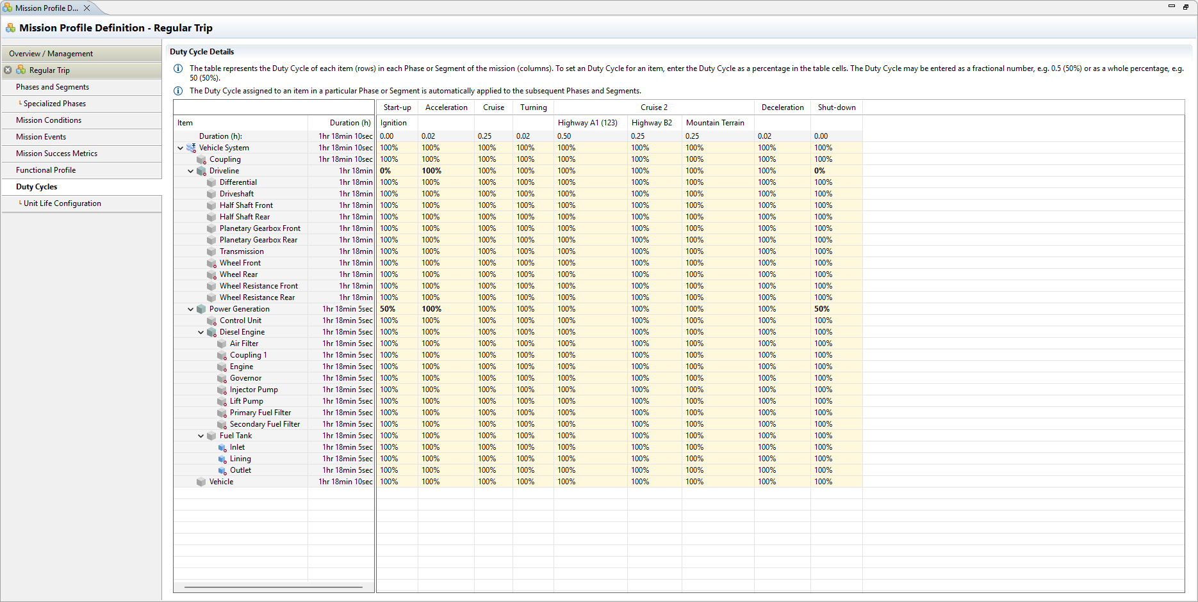Click the Planetary Gearbox Front icon
Screen dimensions: 1198x602
[x=211, y=228]
